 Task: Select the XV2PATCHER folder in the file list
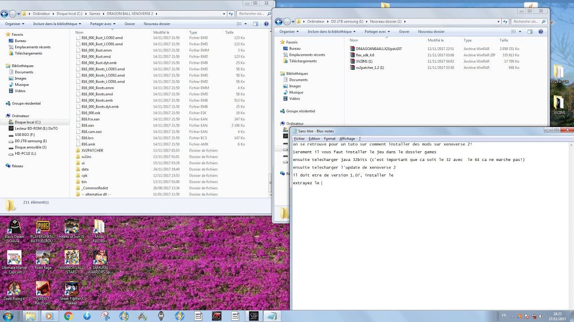tap(92, 151)
